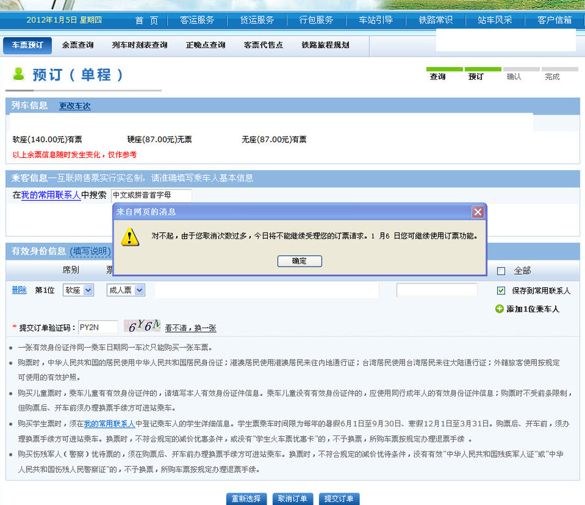Image resolution: width=585 pixels, height=505 pixels.
Task: Click the 更改车次 link
Action: 75,106
